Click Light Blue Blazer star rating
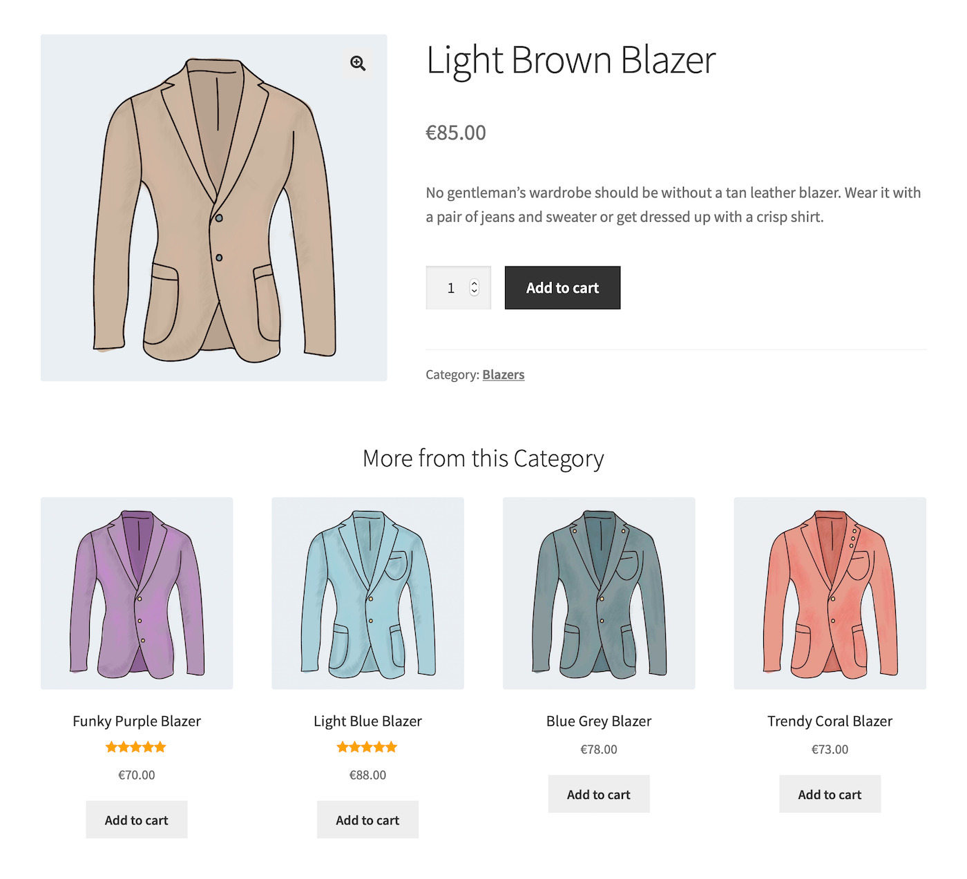This screenshot has height=879, width=967. (x=367, y=747)
